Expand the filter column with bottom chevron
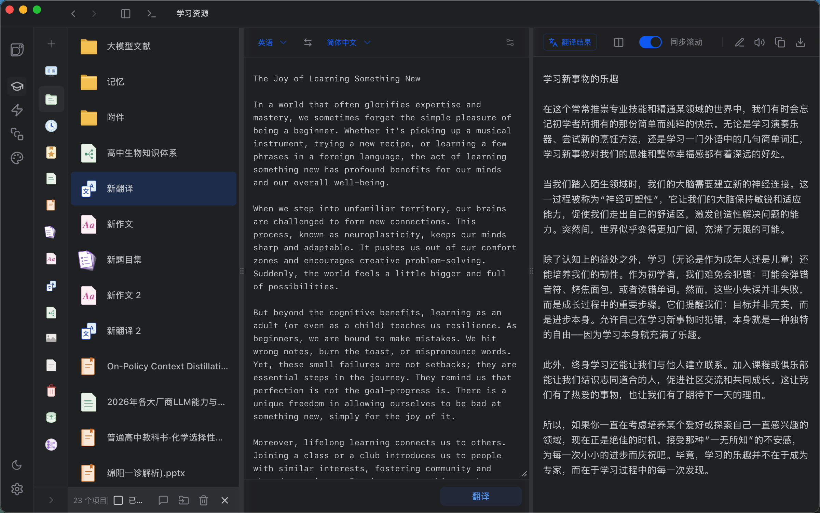The width and height of the screenshot is (820, 513). click(51, 500)
